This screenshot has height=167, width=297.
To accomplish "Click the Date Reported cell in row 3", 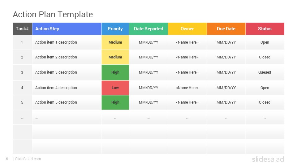I will [x=148, y=72].
